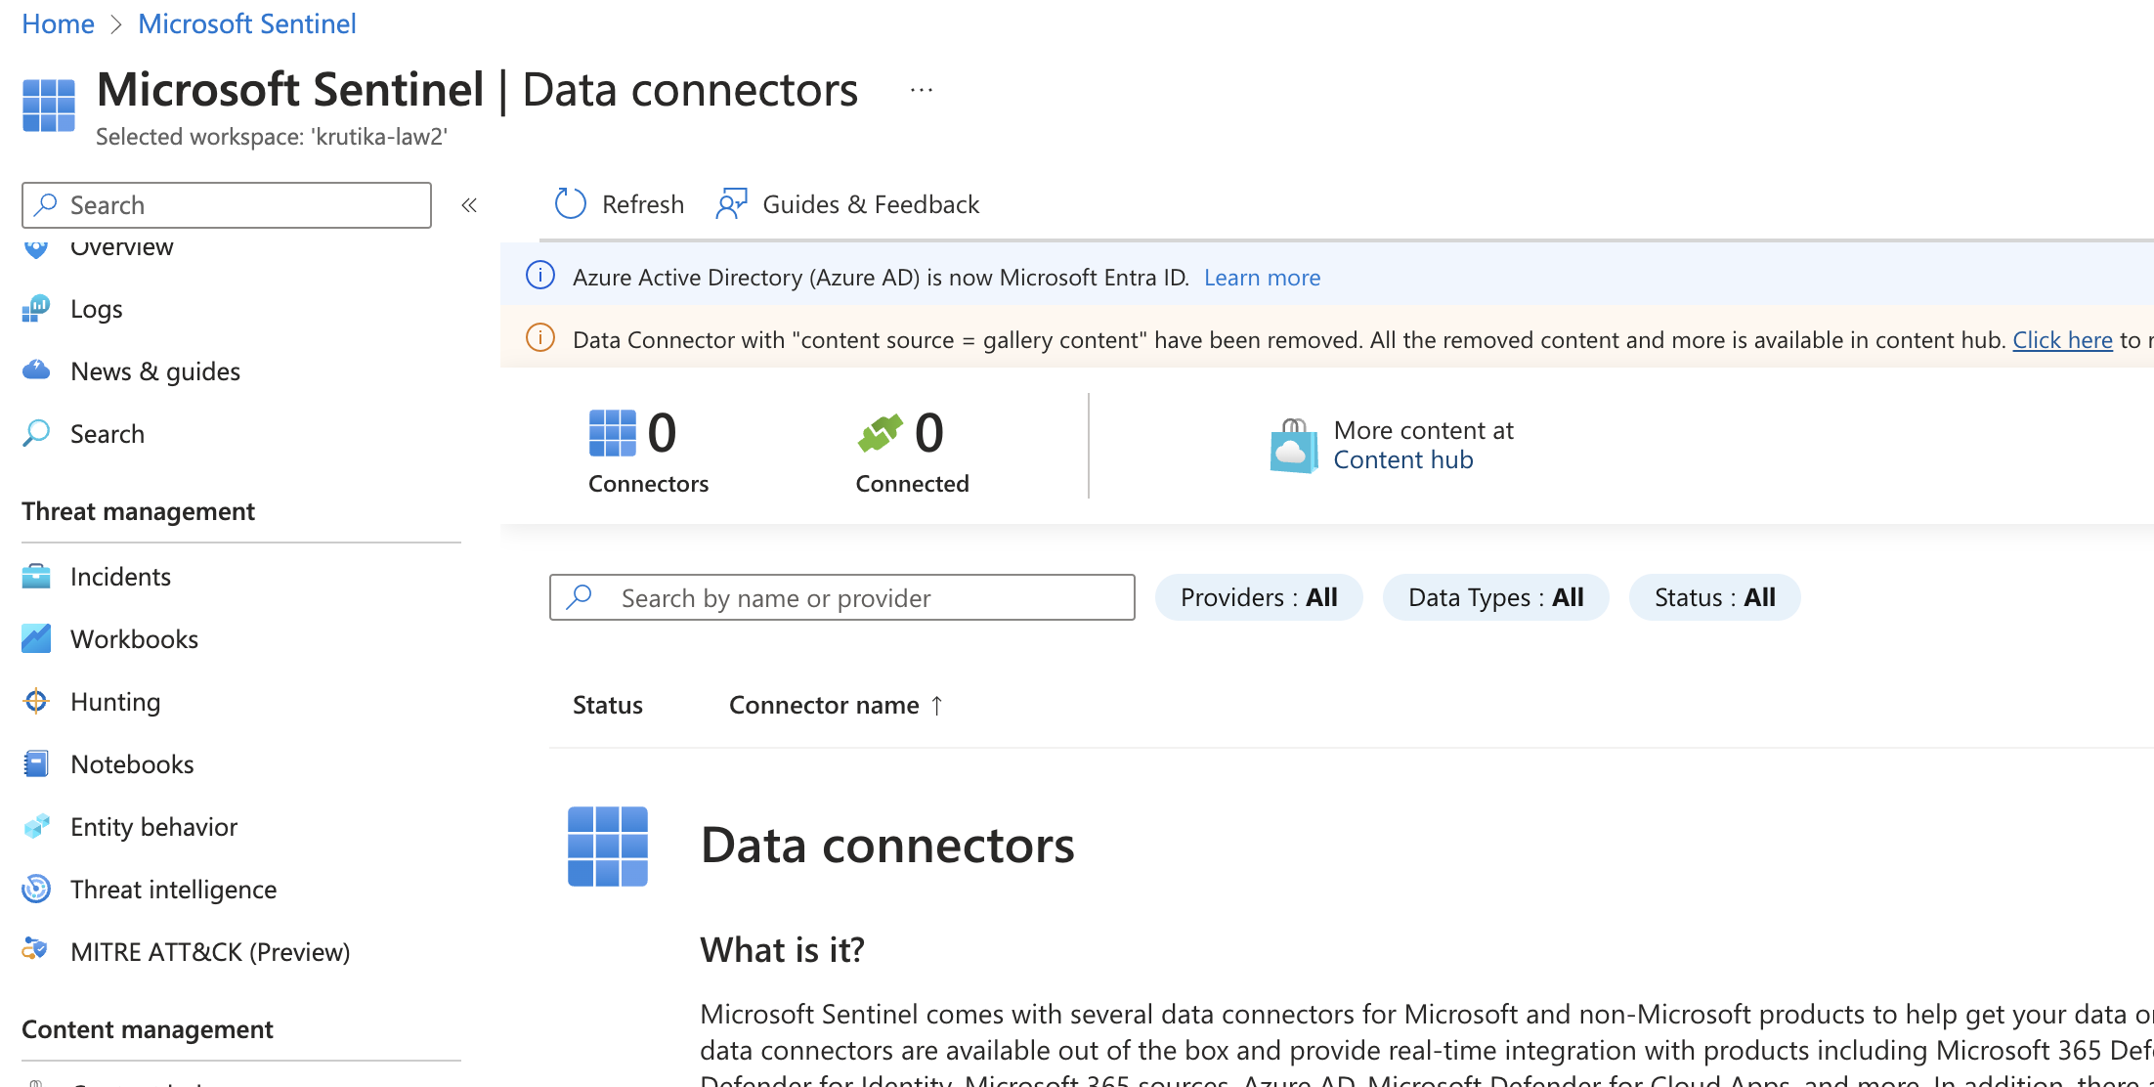
Task: Open Guides & Feedback
Action: point(871,204)
